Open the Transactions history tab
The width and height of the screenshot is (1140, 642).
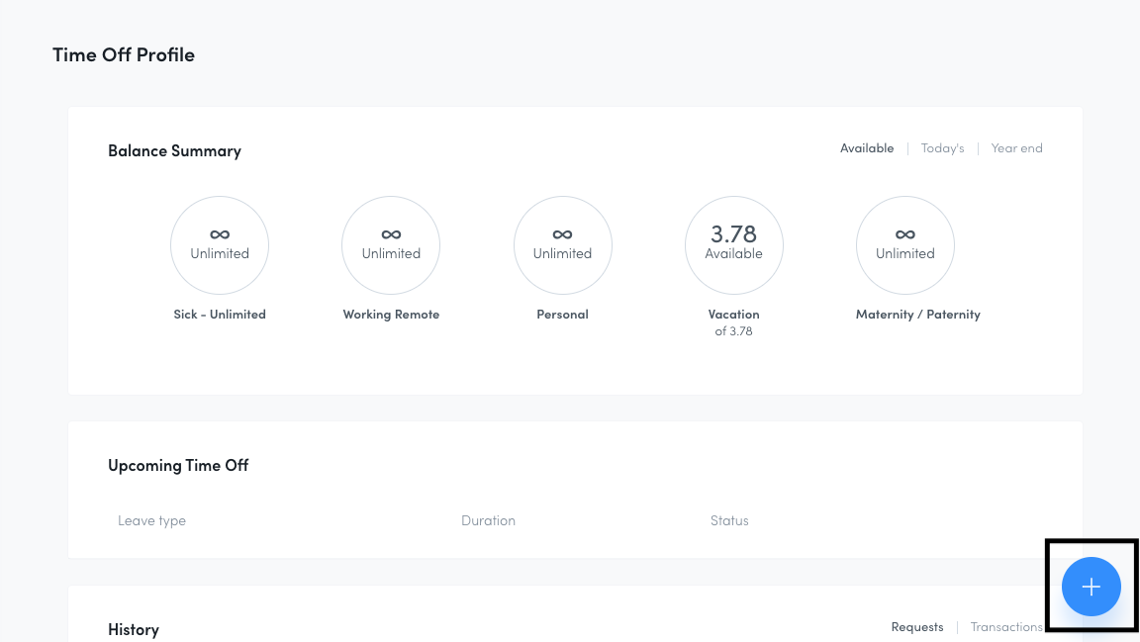[x=1006, y=627]
